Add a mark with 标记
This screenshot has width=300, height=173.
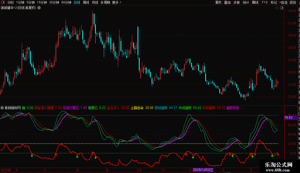[x=274, y=2]
